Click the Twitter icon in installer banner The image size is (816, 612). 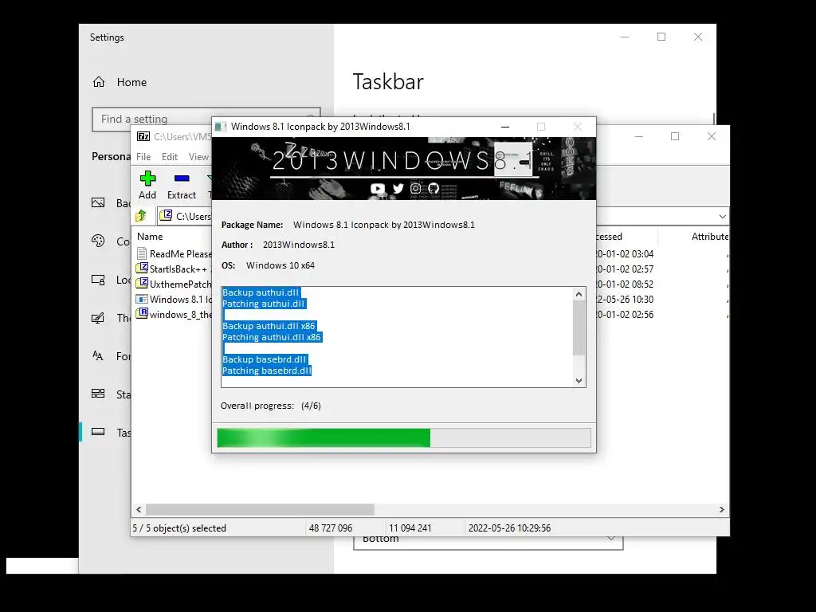pos(398,188)
